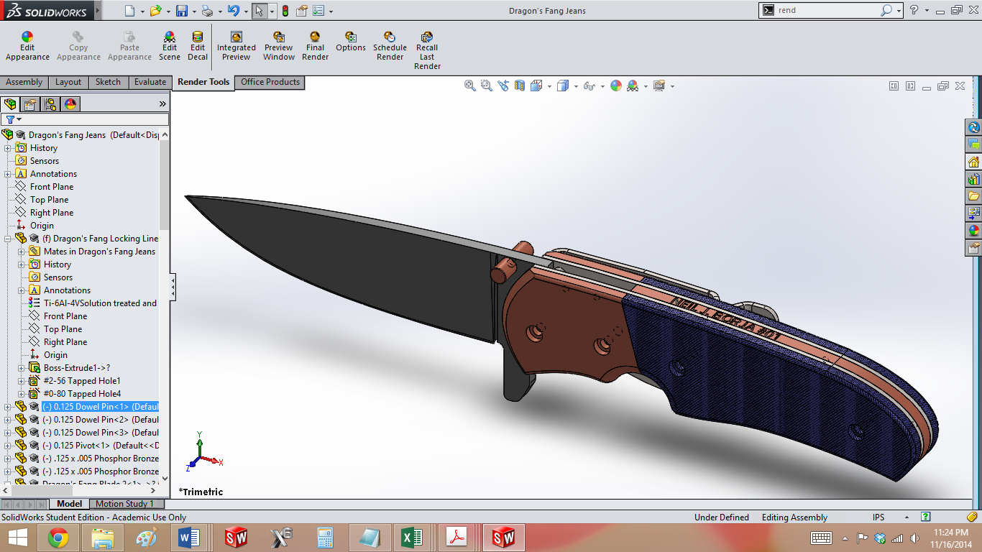Open Design Library books icon in the task pane
The width and height of the screenshot is (982, 552).
tap(974, 179)
